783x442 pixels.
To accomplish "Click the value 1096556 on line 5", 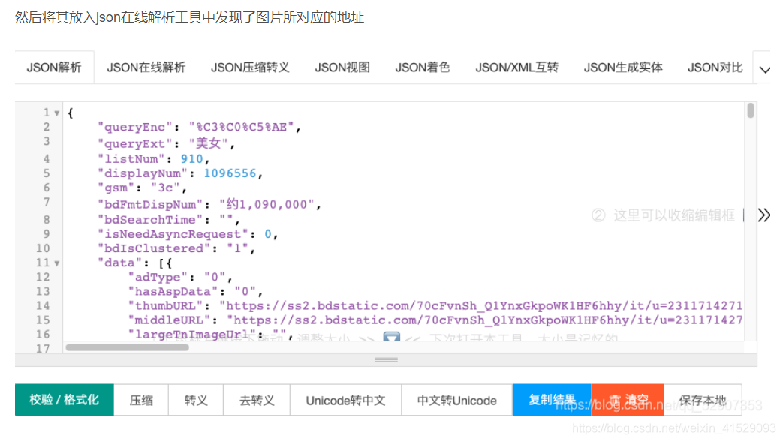I will pos(230,173).
